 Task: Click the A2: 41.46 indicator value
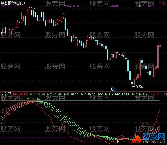pyautogui.click(x=54, y=94)
